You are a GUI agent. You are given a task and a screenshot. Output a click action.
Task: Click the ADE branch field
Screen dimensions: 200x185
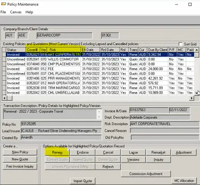click(23, 36)
